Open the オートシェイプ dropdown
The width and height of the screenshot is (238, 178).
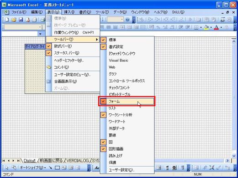[33, 168]
